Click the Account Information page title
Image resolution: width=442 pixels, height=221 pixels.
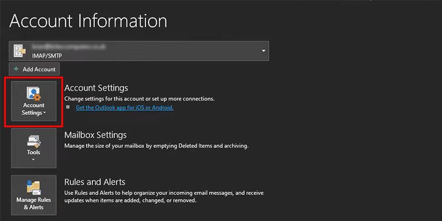click(88, 21)
